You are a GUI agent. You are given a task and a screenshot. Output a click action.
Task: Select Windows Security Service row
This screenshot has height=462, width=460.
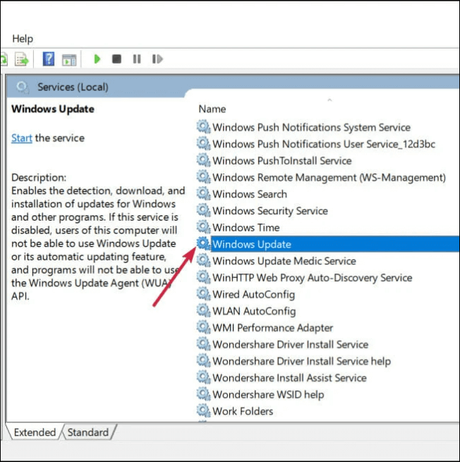coord(270,211)
